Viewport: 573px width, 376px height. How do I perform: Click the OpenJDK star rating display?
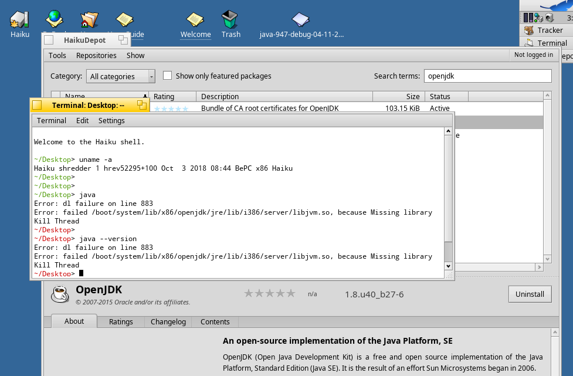[270, 293]
